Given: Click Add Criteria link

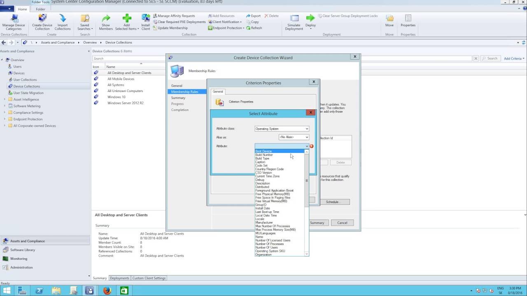Looking at the screenshot, I should pyautogui.click(x=514, y=58).
